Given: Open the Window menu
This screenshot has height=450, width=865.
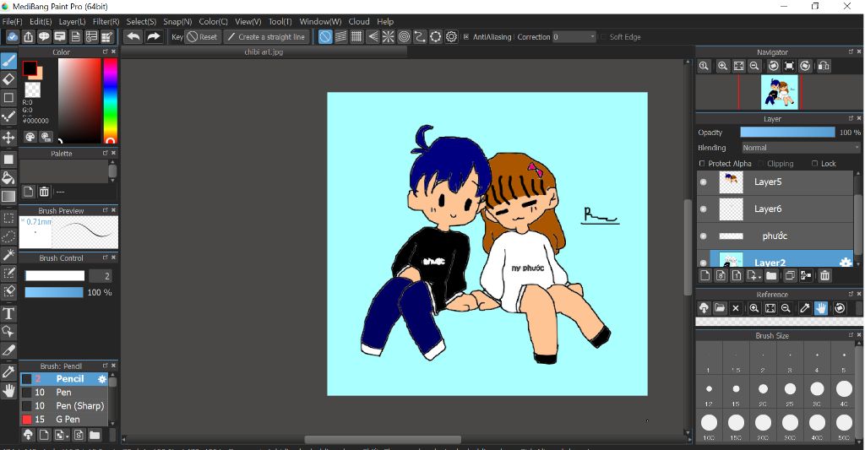Looking at the screenshot, I should tap(320, 21).
